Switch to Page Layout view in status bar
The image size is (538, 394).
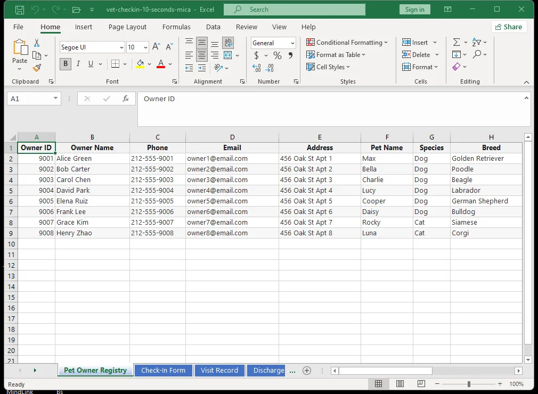point(400,384)
